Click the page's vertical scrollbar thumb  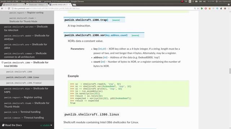(230, 71)
